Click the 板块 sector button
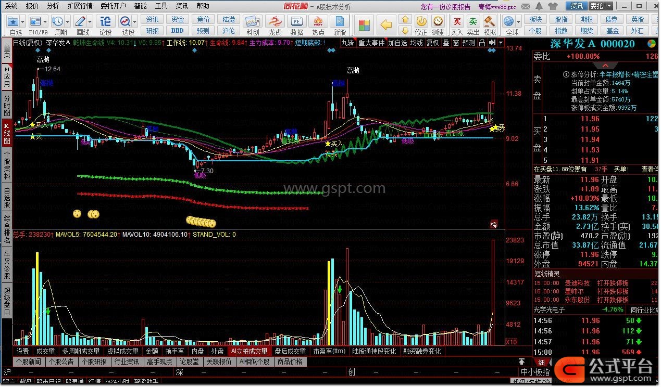Image resolution: width=661 pixels, height=387 pixels. point(535,19)
